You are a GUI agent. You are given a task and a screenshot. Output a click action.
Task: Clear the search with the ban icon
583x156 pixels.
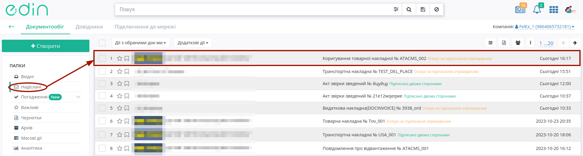(436, 9)
